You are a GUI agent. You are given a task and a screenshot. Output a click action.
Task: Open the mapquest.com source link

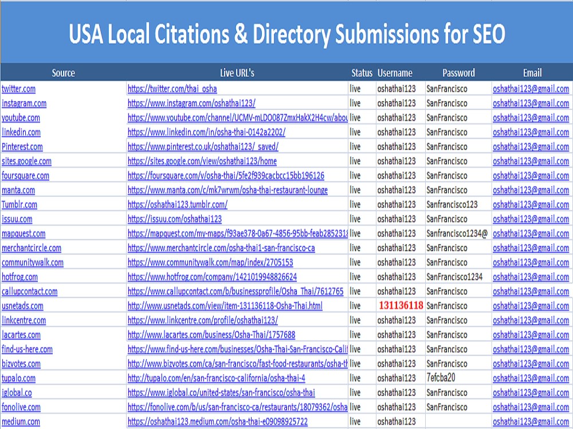[23, 233]
